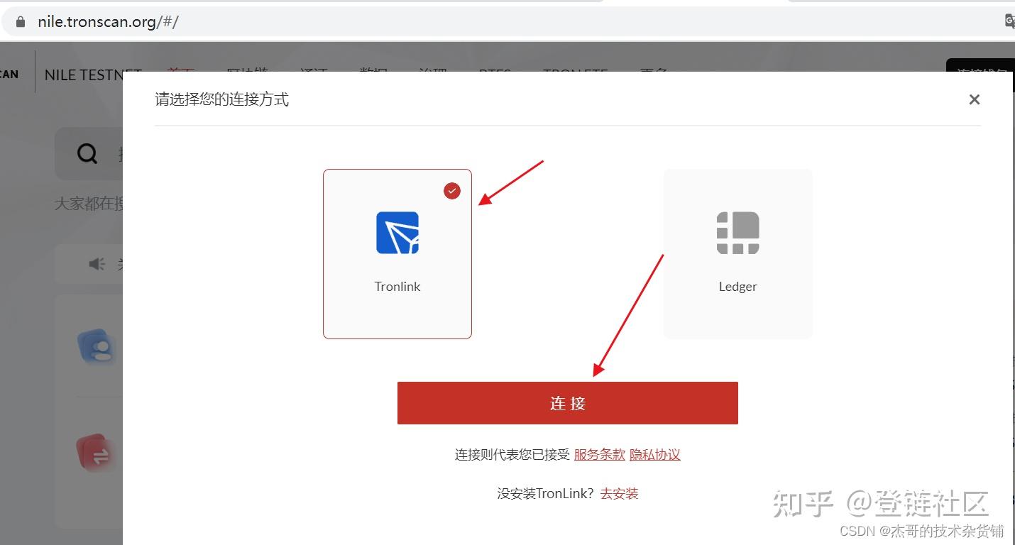Click the TRONSCAN logo

[x=10, y=73]
